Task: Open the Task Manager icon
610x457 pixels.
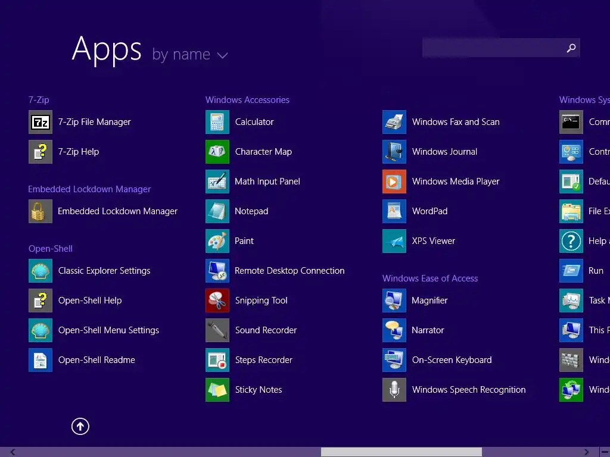Action: [571, 301]
